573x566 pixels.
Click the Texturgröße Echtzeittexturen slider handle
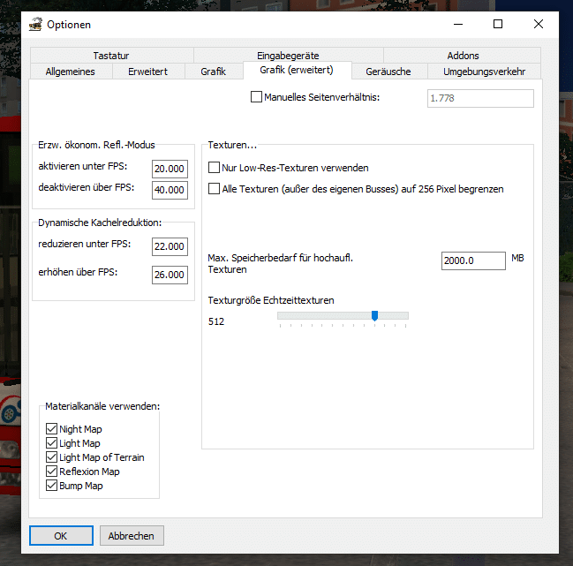[x=374, y=315]
